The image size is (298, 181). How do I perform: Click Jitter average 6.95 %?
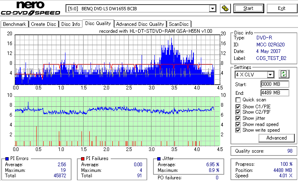pyautogui.click(x=213, y=165)
